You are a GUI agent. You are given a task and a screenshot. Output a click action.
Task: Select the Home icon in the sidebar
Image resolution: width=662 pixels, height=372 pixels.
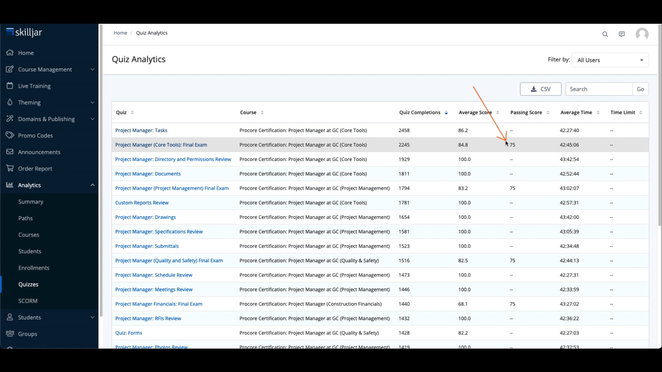(10, 52)
